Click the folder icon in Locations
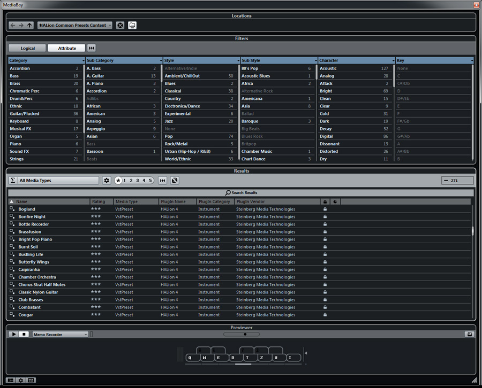The height and width of the screenshot is (388, 482). tap(132, 25)
